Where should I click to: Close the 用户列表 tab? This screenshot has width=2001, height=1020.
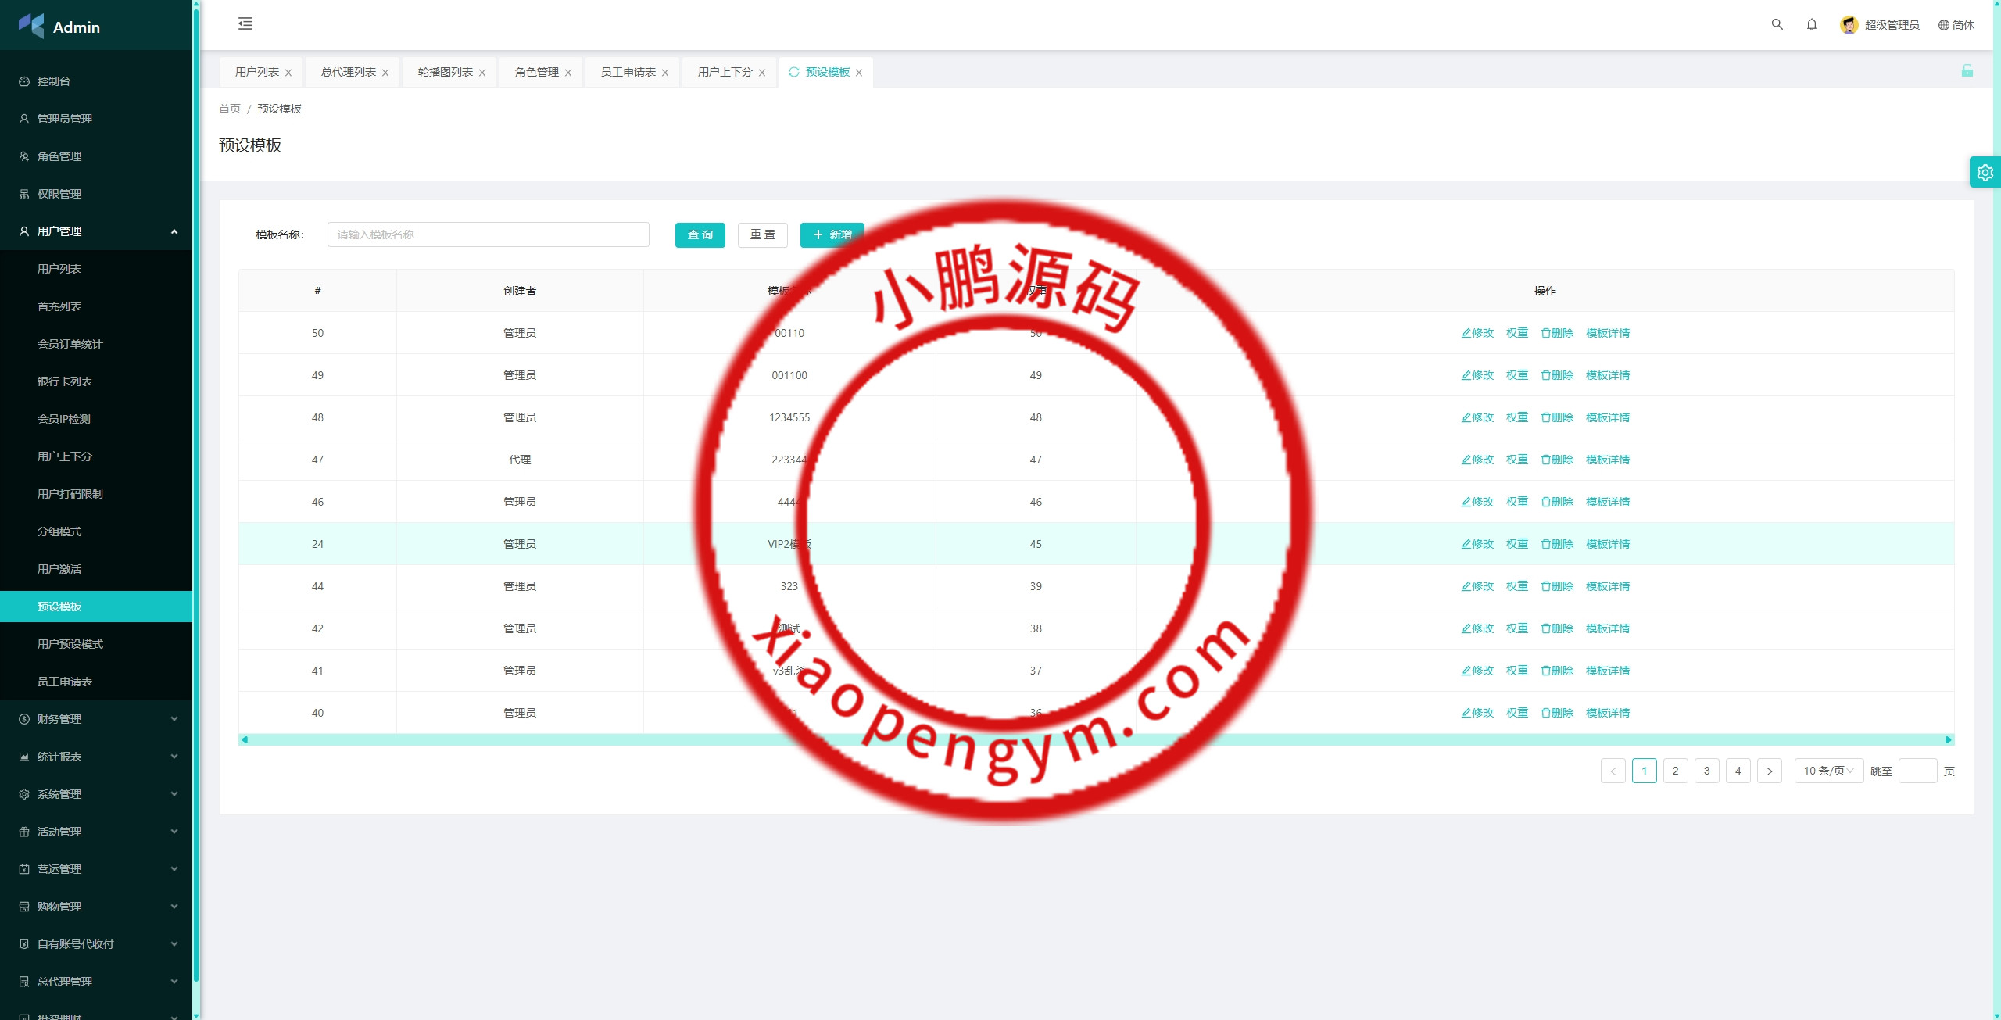(x=288, y=73)
